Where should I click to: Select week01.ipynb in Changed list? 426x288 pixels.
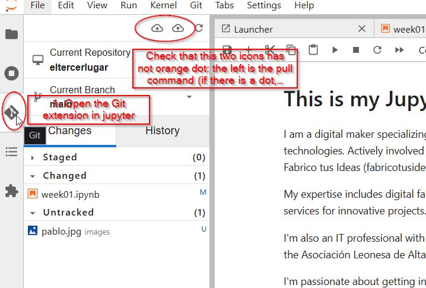coord(62,194)
